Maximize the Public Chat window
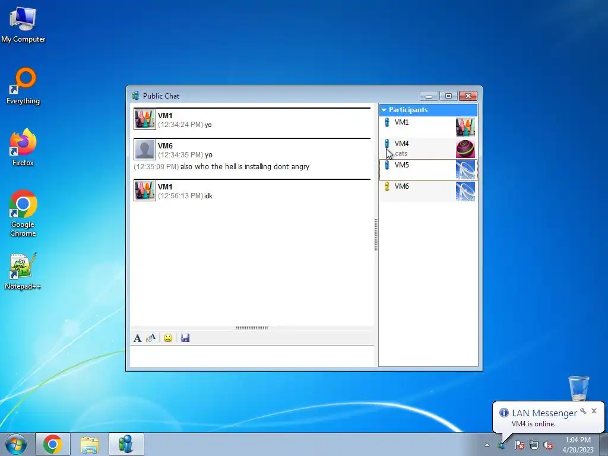Viewport: 608px width, 456px height. pyautogui.click(x=449, y=96)
